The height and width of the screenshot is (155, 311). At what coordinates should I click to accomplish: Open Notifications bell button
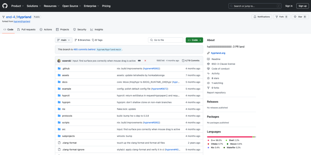[x=255, y=17]
